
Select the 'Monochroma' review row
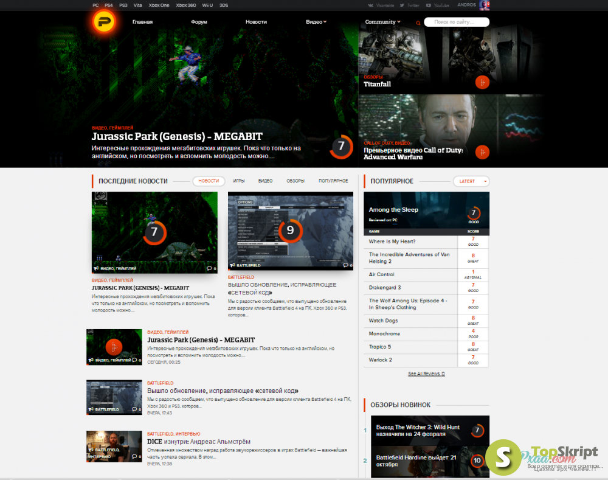(x=426, y=334)
